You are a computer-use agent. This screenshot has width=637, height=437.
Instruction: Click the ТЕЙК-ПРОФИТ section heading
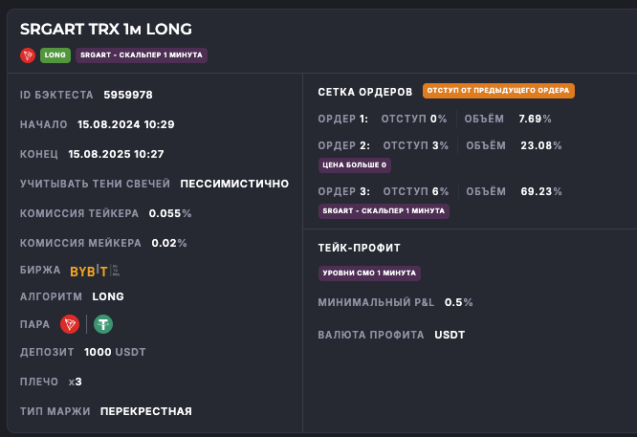click(359, 248)
